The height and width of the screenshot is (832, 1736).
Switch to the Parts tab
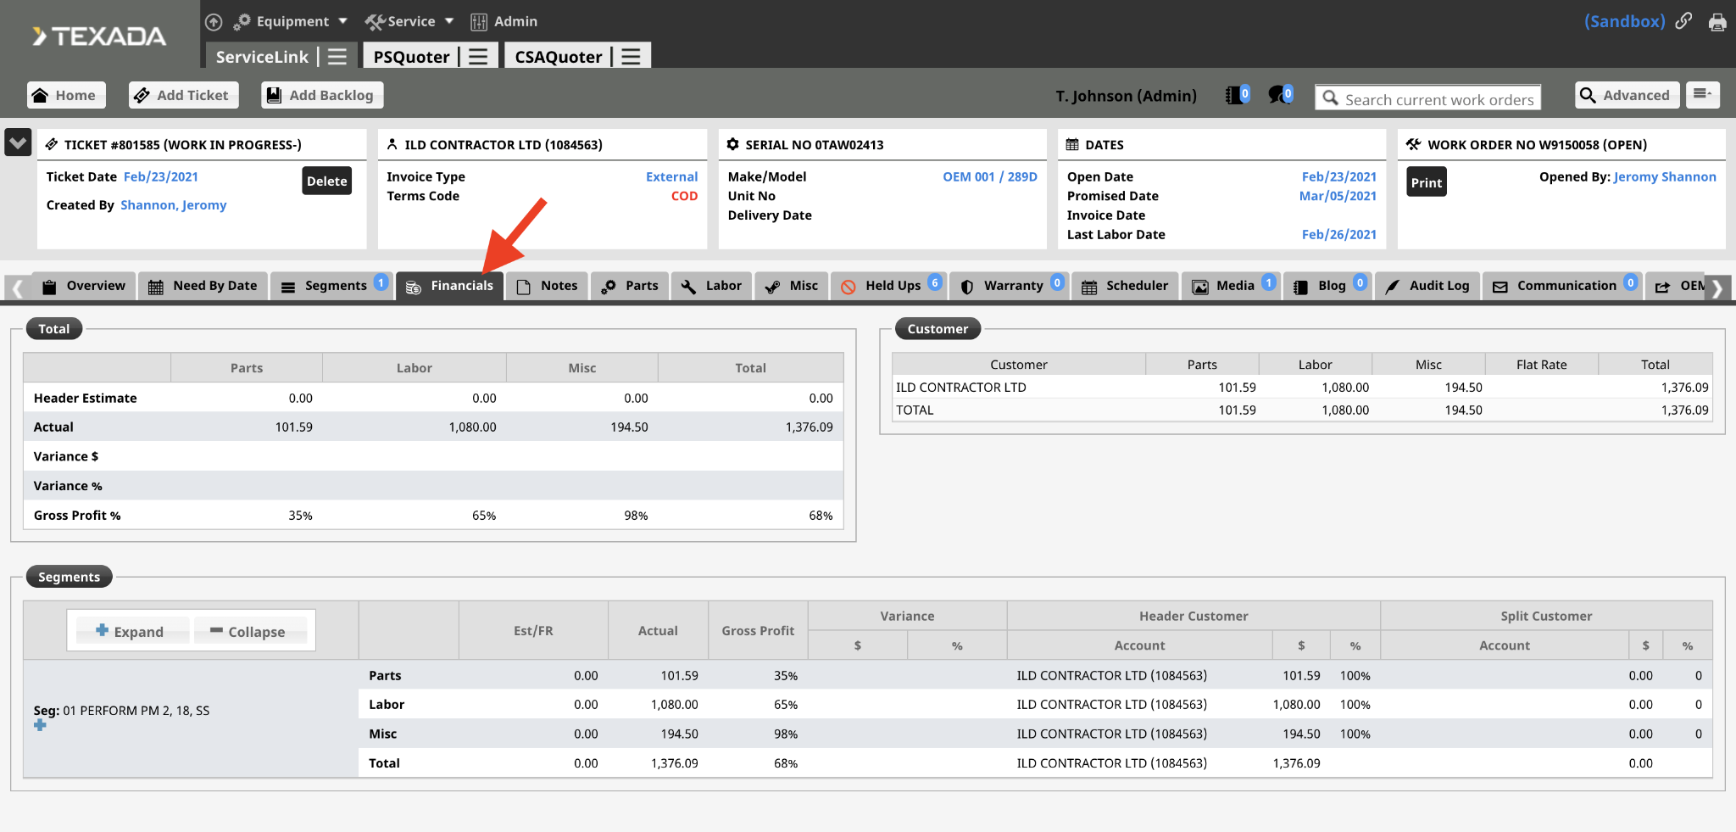pyautogui.click(x=630, y=286)
